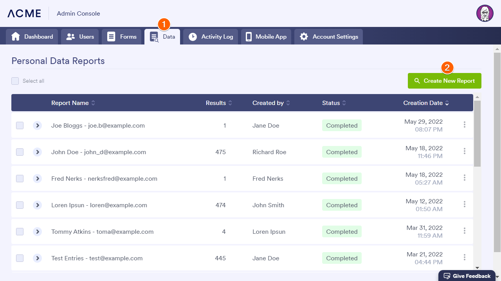Go to the Dashboard tab
Screen dimensions: 501x281
tap(32, 37)
